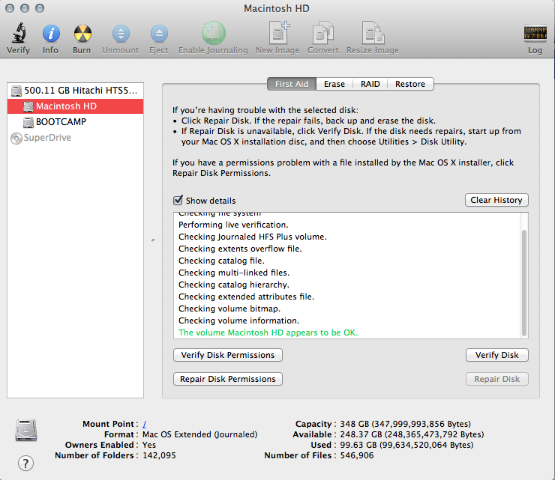Switch to the Restore tab

(410, 84)
